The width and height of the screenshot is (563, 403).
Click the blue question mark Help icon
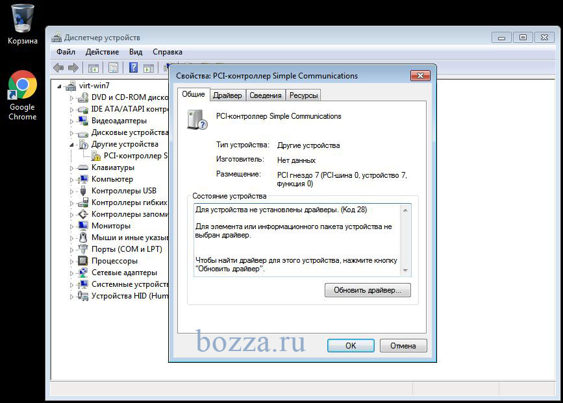[x=133, y=67]
